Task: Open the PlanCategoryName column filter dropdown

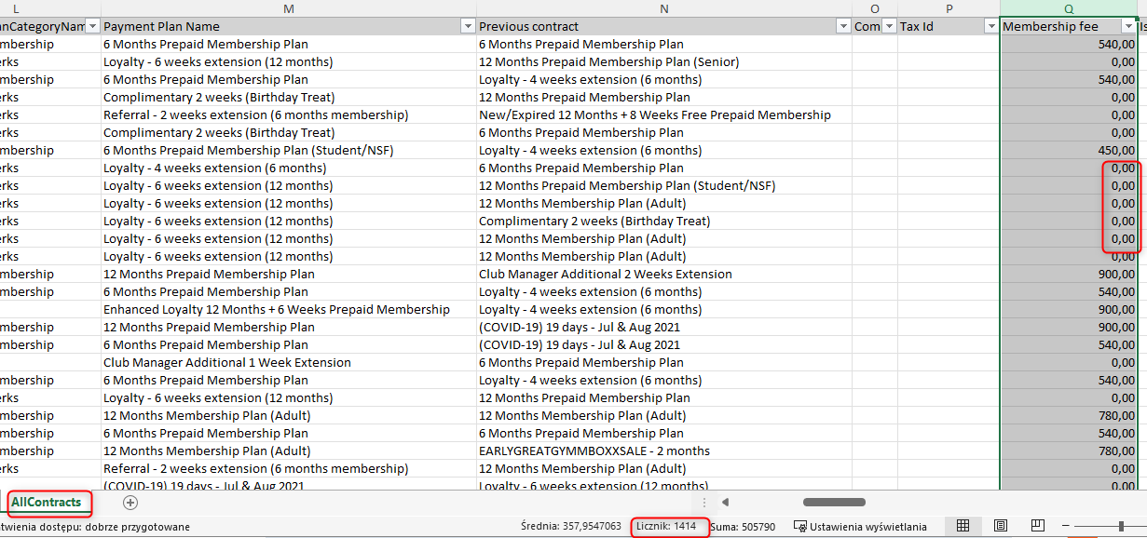Action: (x=92, y=27)
